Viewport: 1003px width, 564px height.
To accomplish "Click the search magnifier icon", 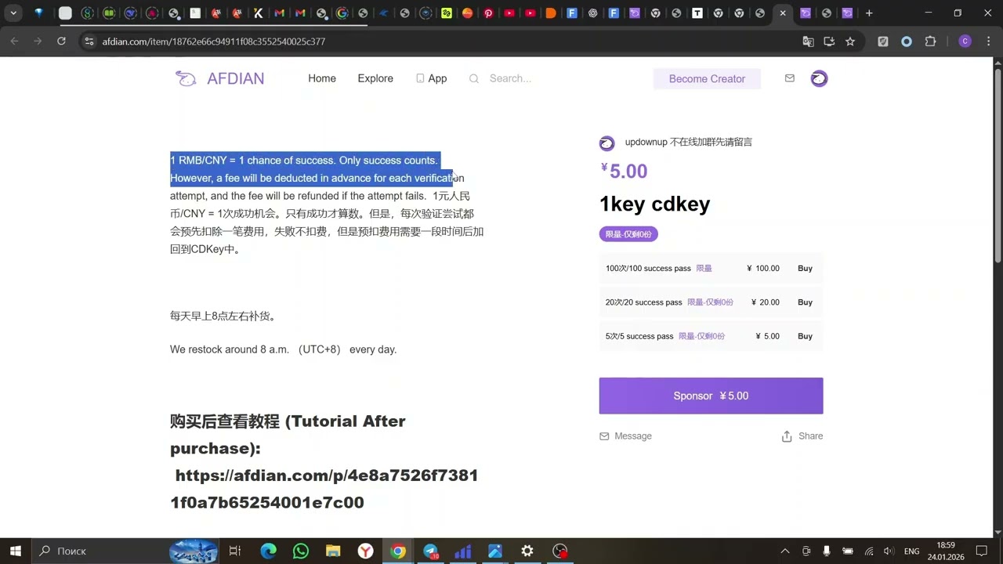I will click(474, 78).
